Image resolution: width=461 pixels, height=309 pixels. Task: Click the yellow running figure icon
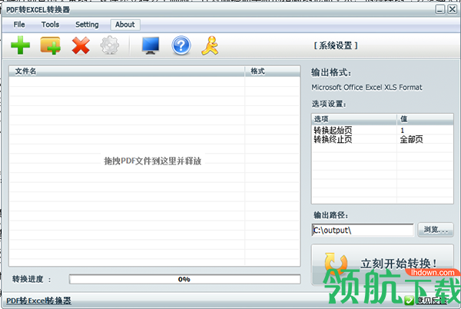(x=210, y=45)
